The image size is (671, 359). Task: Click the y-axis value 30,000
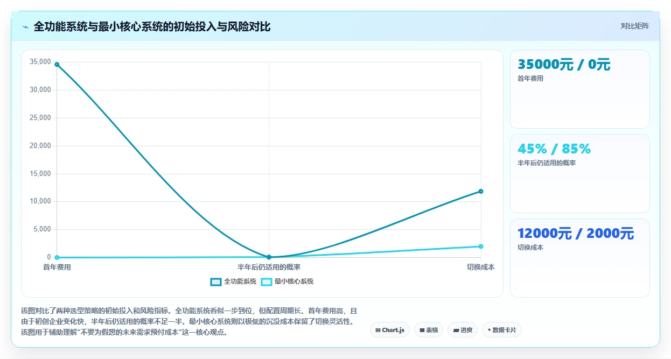tap(41, 90)
